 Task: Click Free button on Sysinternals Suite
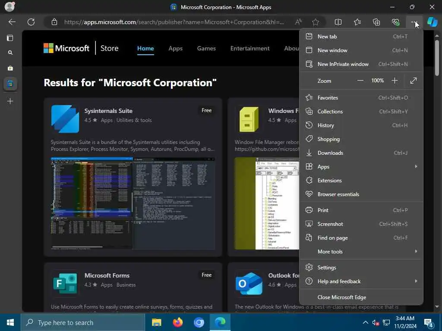(x=207, y=110)
